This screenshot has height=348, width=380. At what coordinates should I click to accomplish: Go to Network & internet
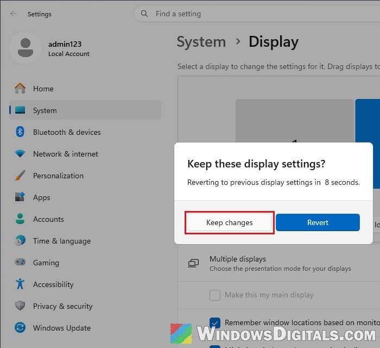[85, 153]
